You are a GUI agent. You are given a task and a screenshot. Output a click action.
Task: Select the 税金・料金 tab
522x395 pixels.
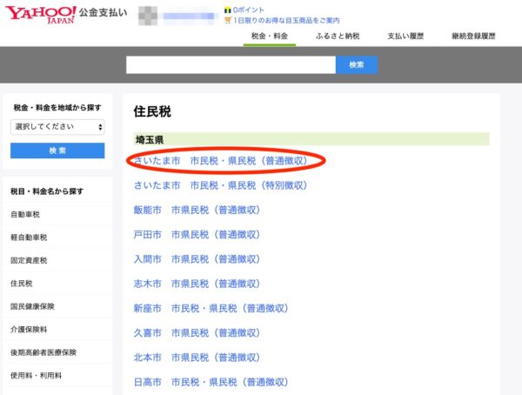(269, 37)
